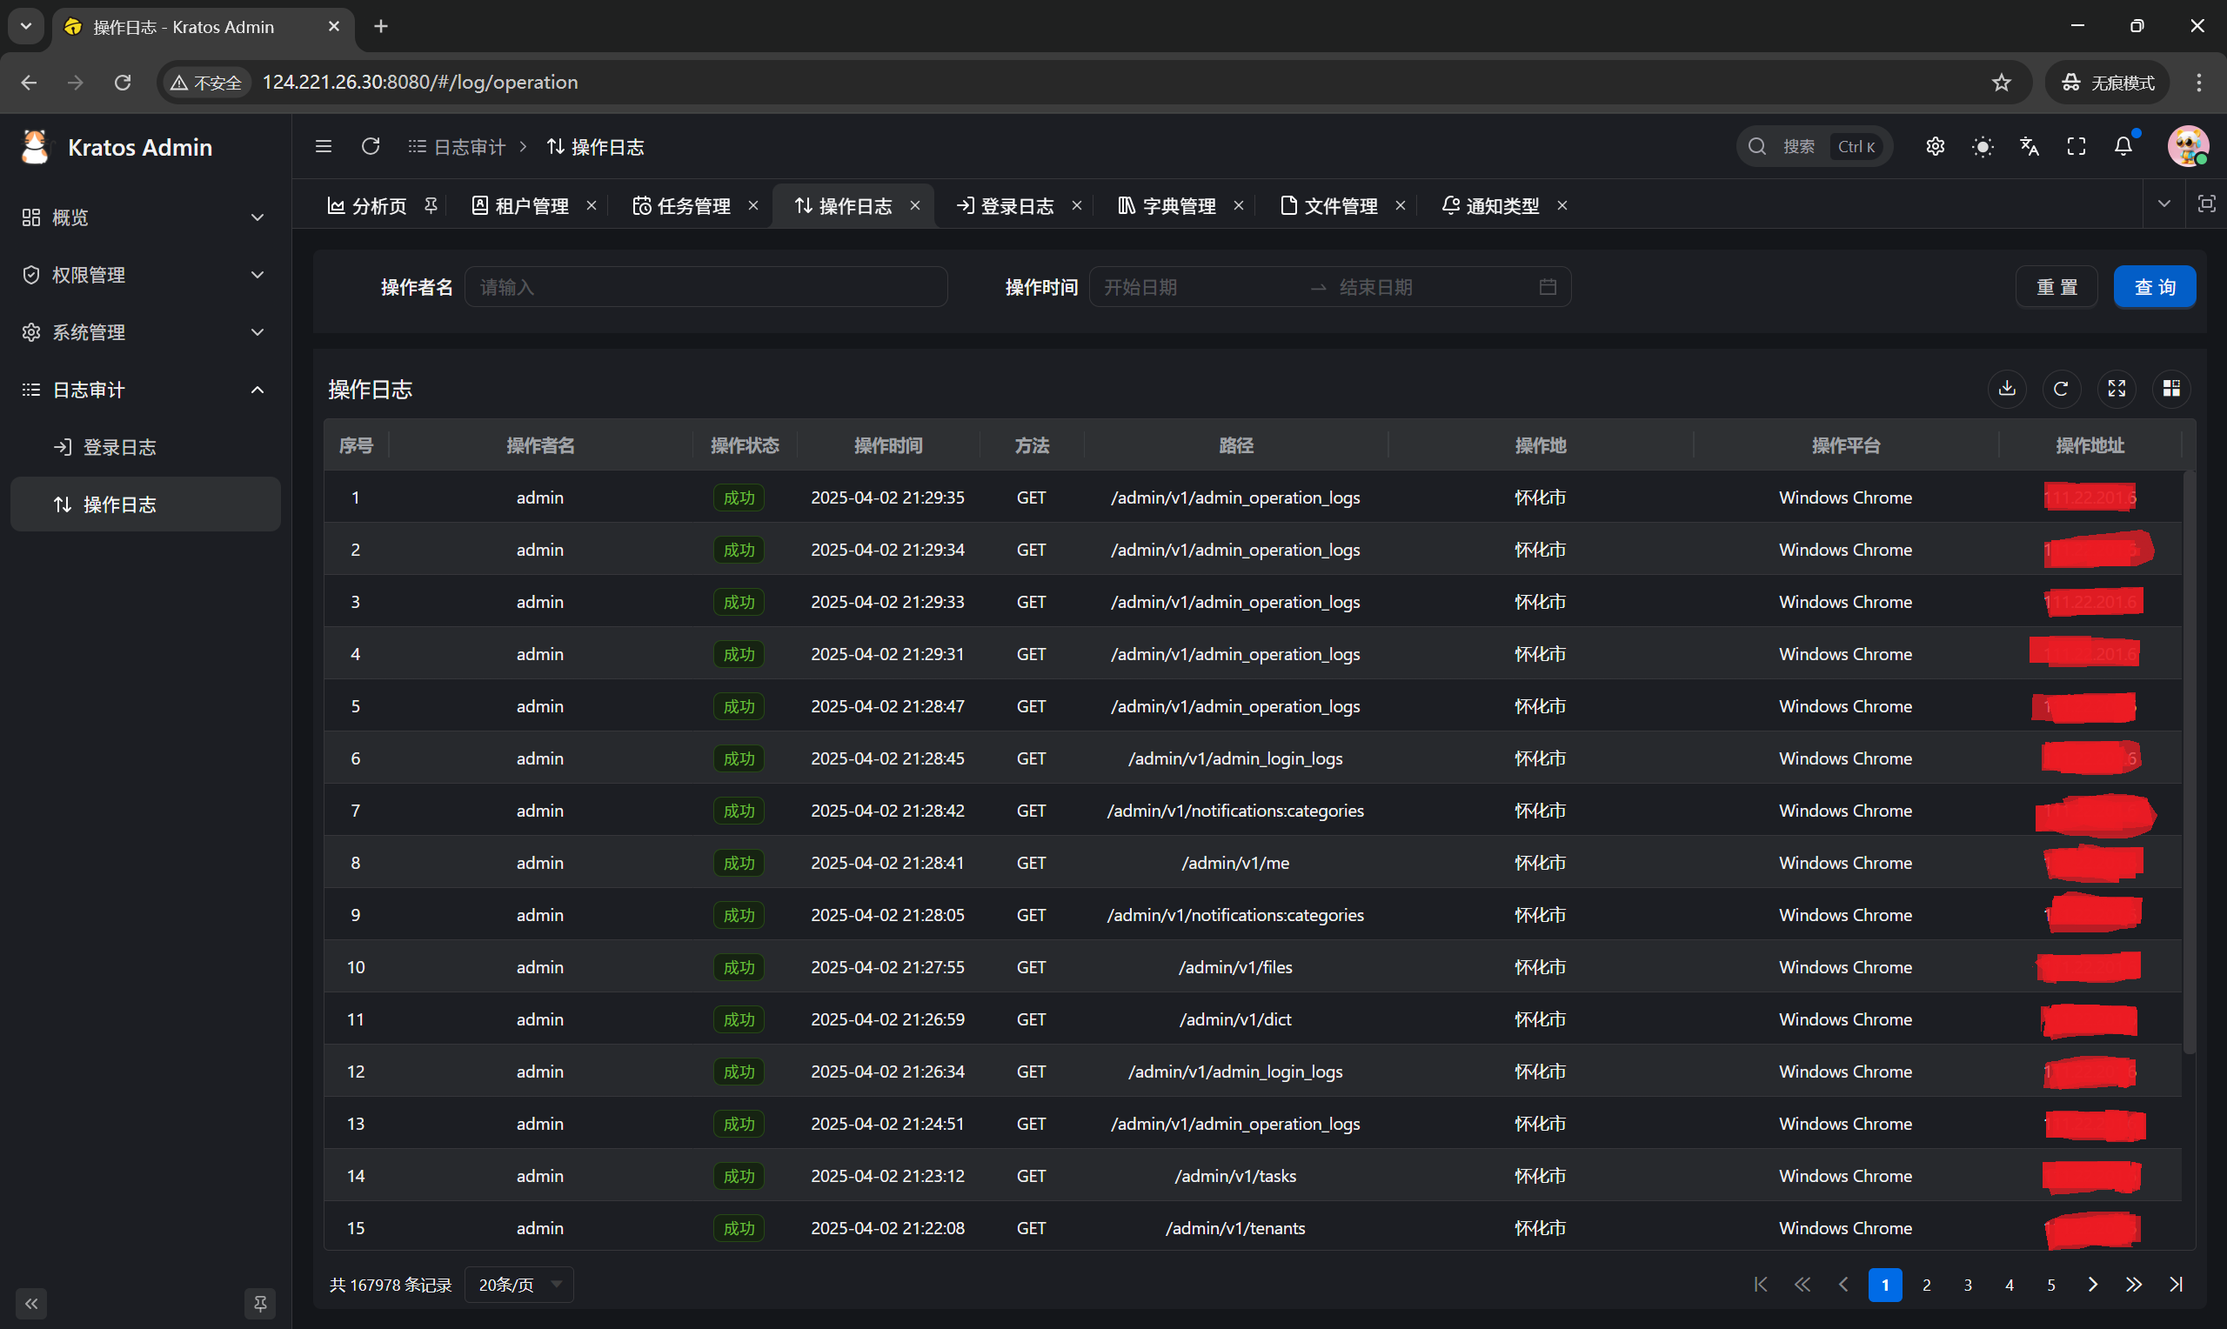
Task: Click the 重置 reset button
Action: (2056, 286)
